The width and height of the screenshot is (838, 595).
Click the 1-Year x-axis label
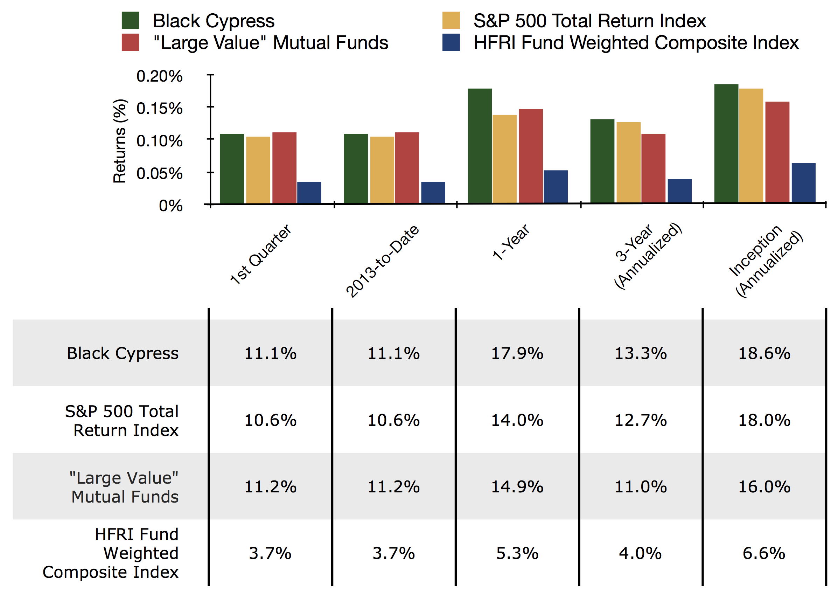pos(511,242)
